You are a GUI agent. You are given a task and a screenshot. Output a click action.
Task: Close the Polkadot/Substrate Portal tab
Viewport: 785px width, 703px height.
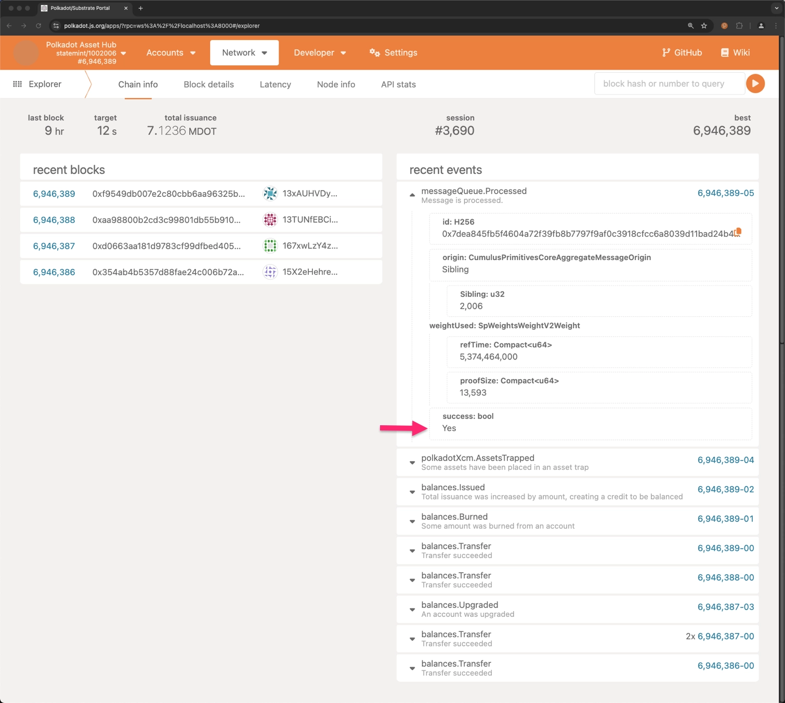click(x=126, y=8)
